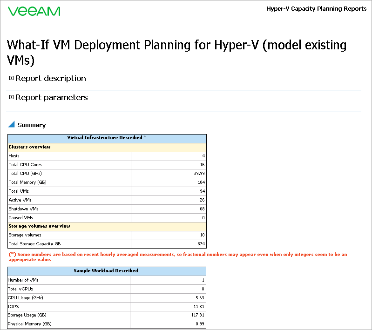This screenshot has width=372, height=330.
Task: Click the Hyper-V Capacity Planning Reports header
Action: pos(316,9)
